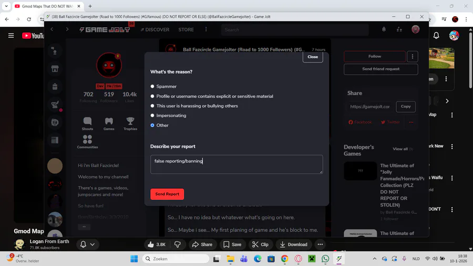Click the Game Jolt search field
This screenshot has height=266, width=473.
[x=295, y=29]
